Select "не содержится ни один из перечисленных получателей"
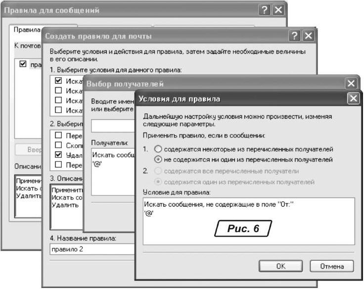Screen dimensions: 364x289 point(158,159)
